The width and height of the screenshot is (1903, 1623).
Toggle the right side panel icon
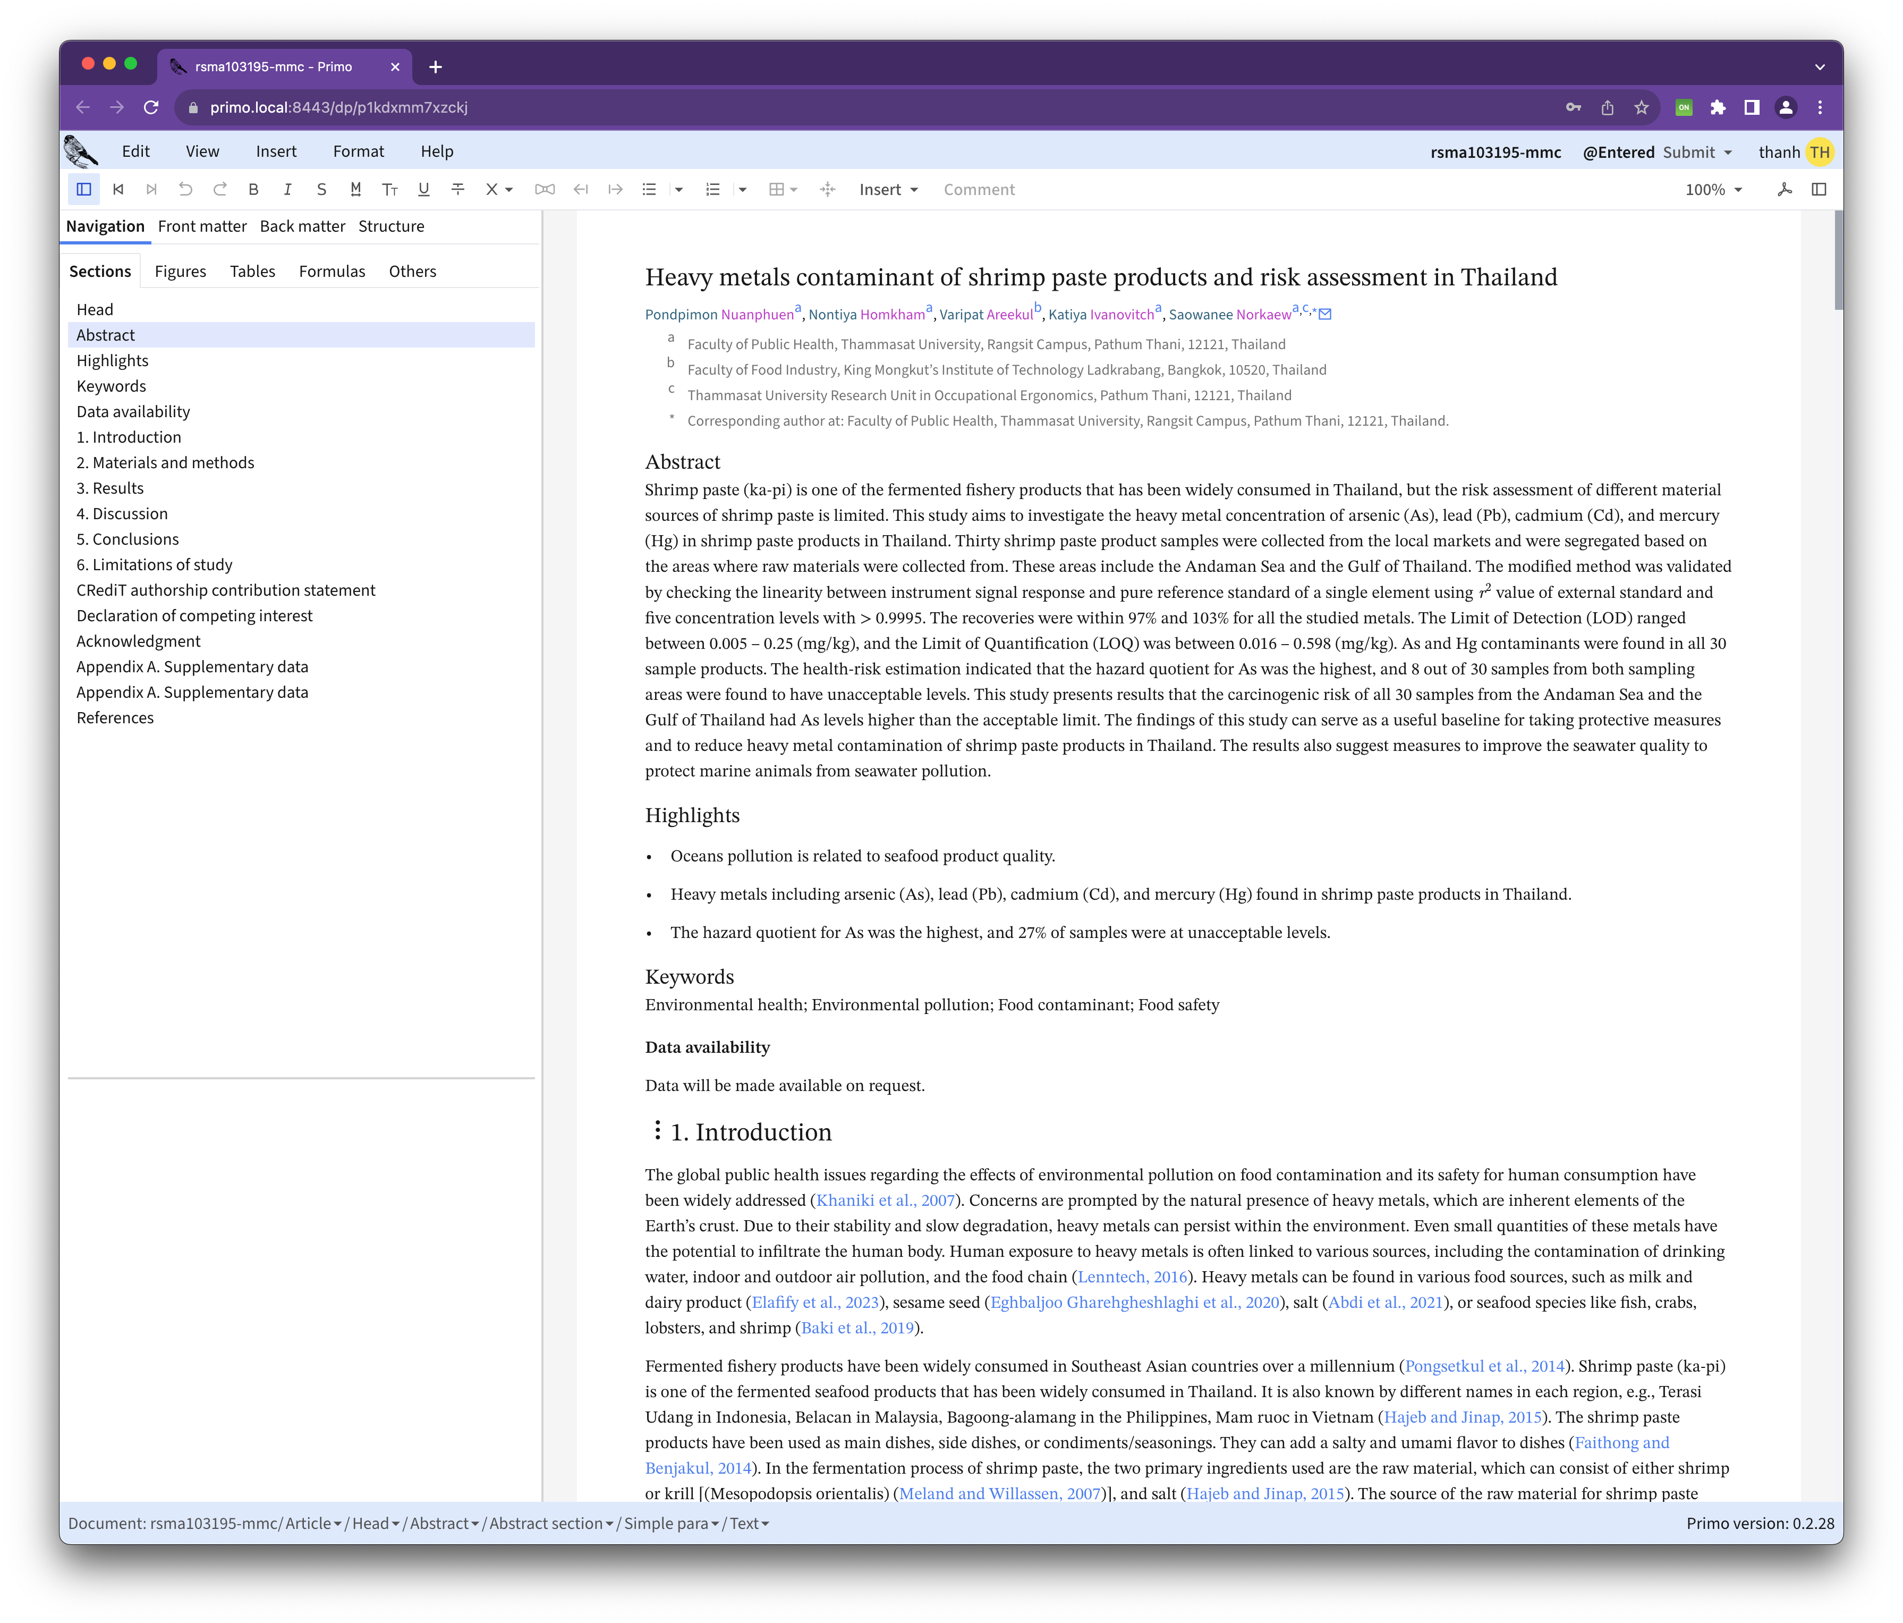pyautogui.click(x=1819, y=189)
